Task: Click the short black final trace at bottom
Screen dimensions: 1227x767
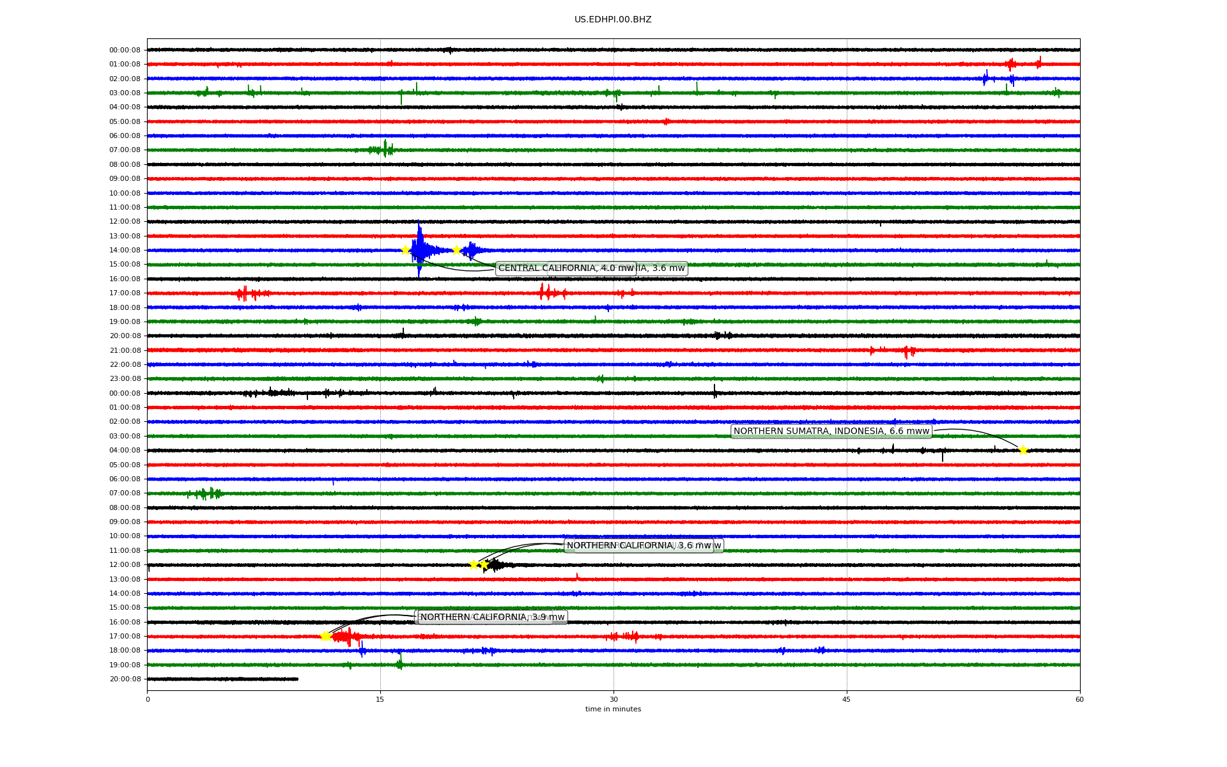Action: click(x=222, y=679)
